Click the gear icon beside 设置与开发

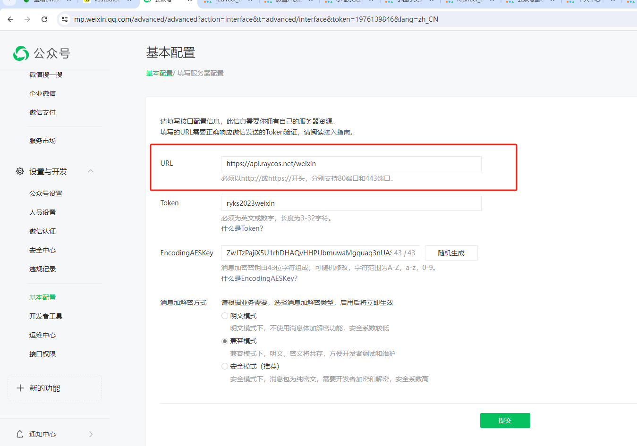(20, 171)
